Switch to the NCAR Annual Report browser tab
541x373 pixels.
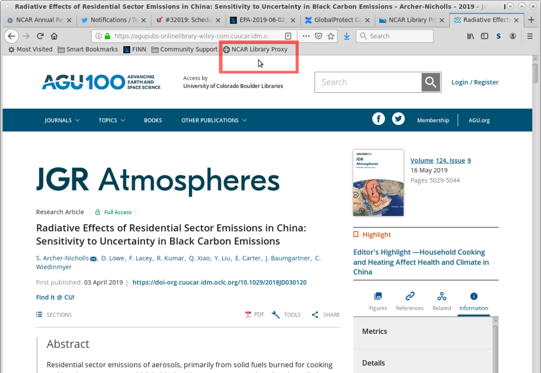coord(35,20)
